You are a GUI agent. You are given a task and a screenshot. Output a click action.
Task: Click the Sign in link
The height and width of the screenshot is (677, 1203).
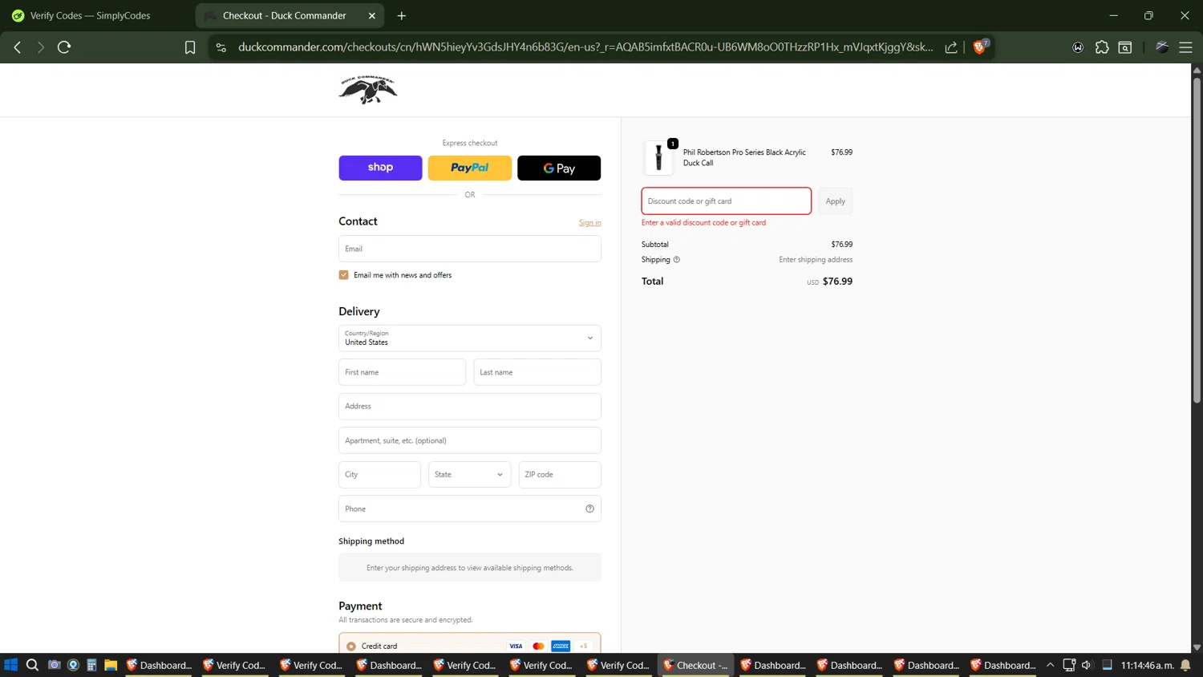click(589, 223)
